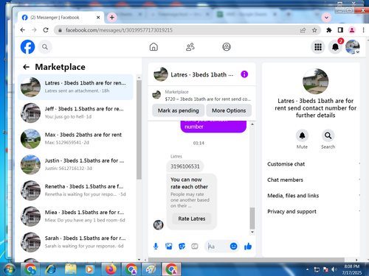
Task: Open the Max 3beds 2baths conversation
Action: point(75,138)
